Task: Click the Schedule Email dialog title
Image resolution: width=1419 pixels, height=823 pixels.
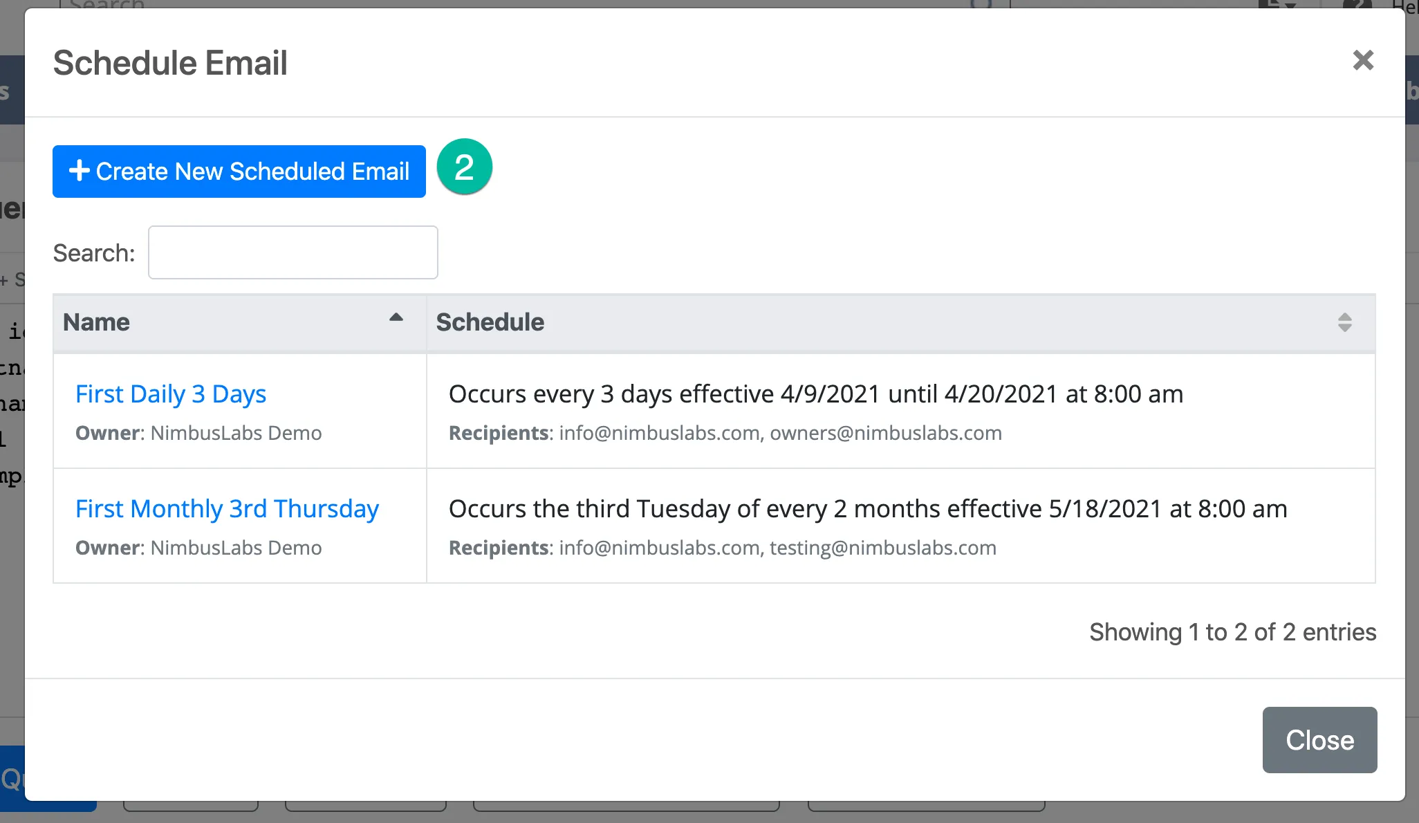Action: point(170,63)
